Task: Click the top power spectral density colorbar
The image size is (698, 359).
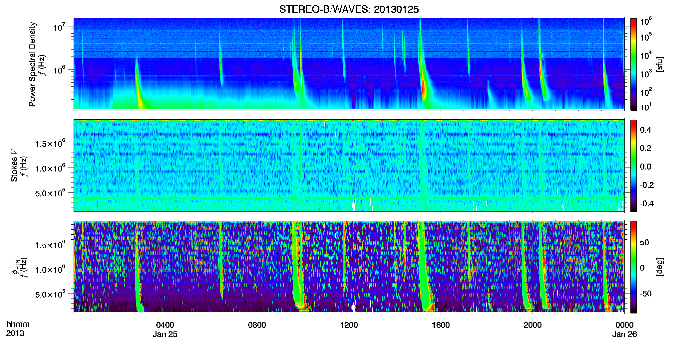Action: coord(634,64)
